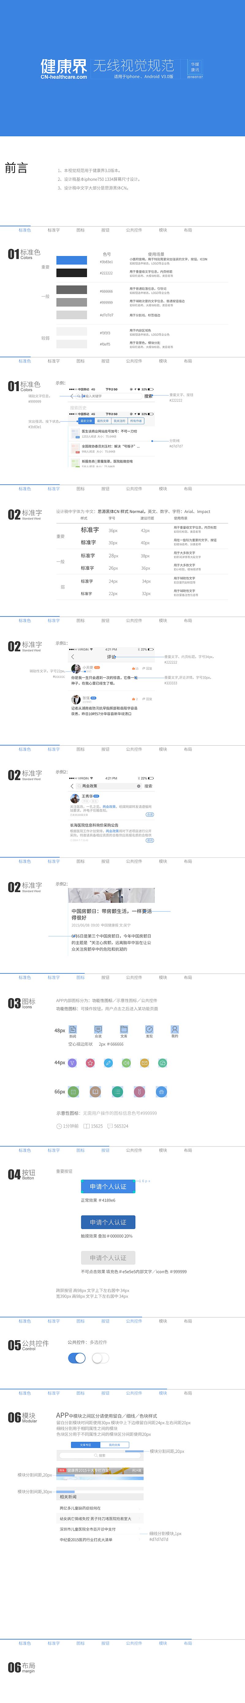
Task: Click the 相关新闻 section header
Action: (x=100, y=1496)
